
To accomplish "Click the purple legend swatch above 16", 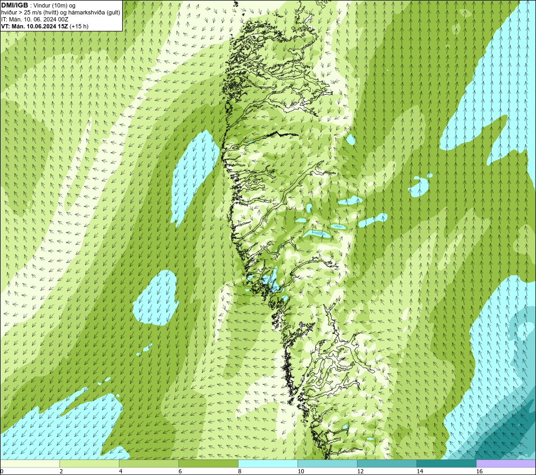I will coord(506,463).
